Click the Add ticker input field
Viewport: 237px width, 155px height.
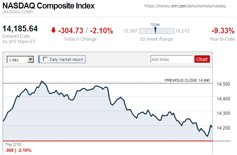coord(171,59)
